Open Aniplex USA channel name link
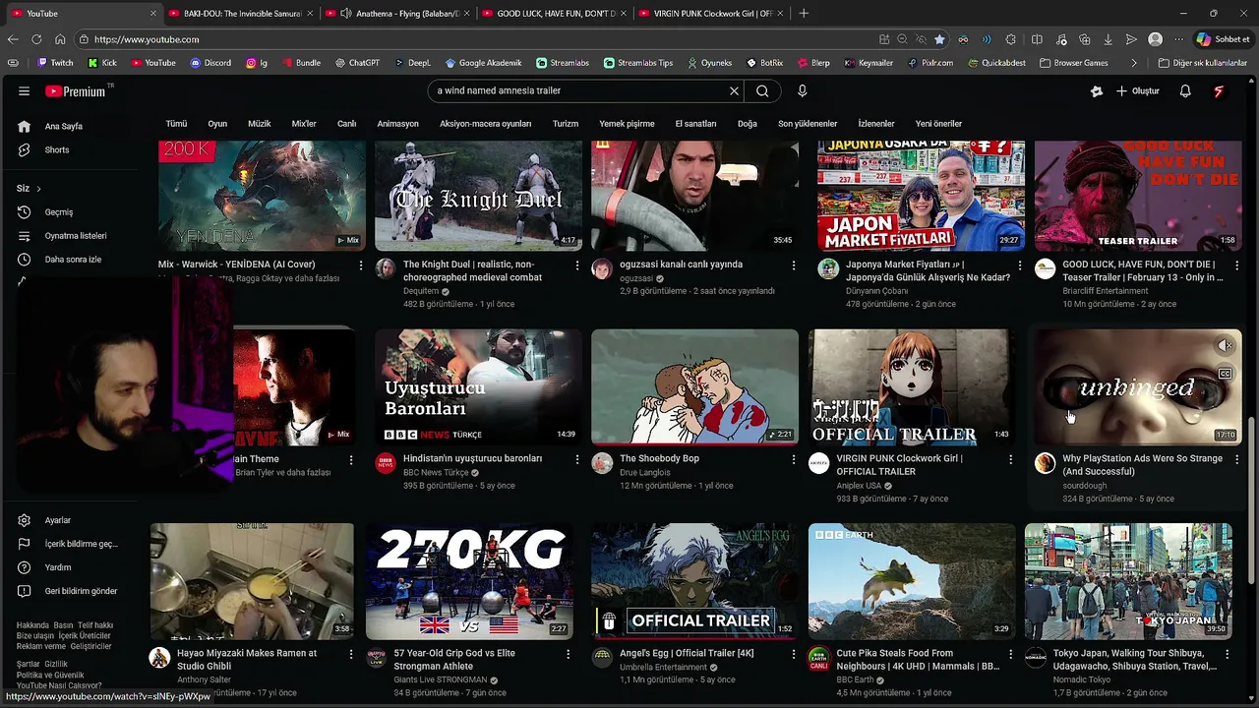 (x=859, y=486)
